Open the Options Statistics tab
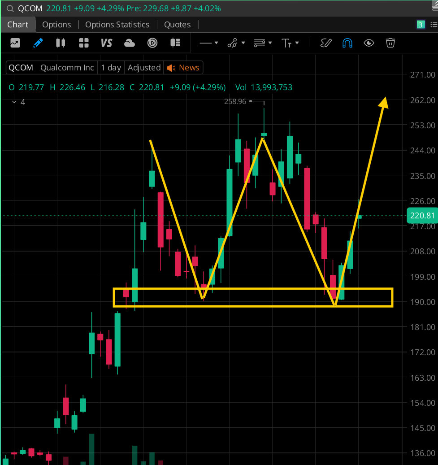Screen dimensions: 438x465 pos(117,25)
